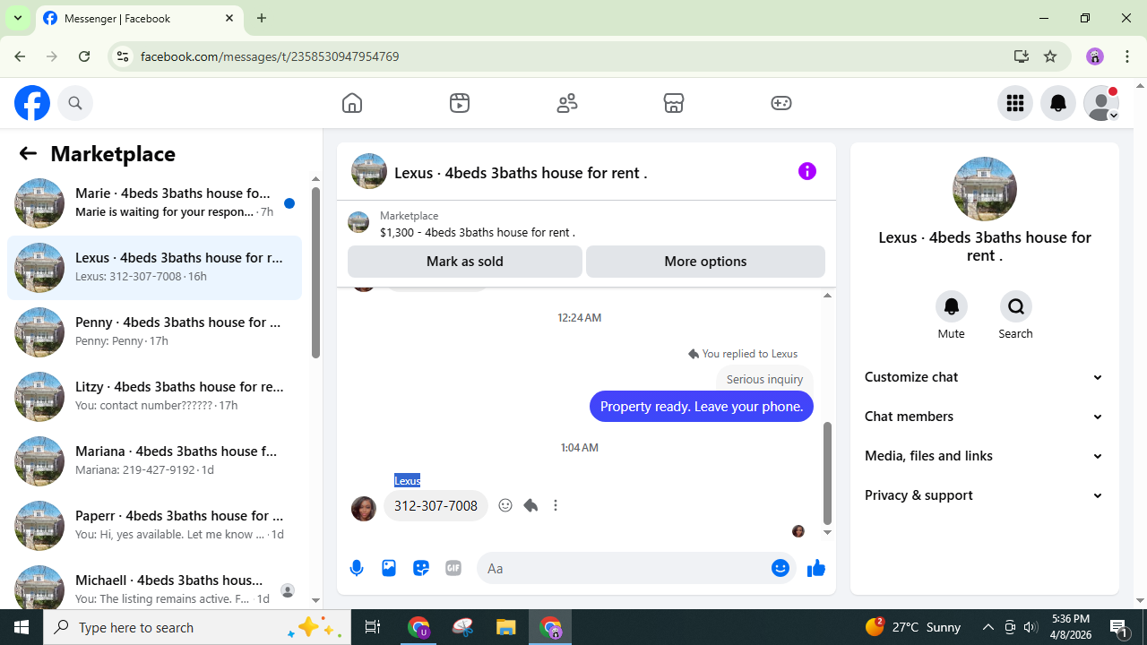Mute the conversation with the bell icon
Viewport: 1147px width, 645px height.
point(952,306)
